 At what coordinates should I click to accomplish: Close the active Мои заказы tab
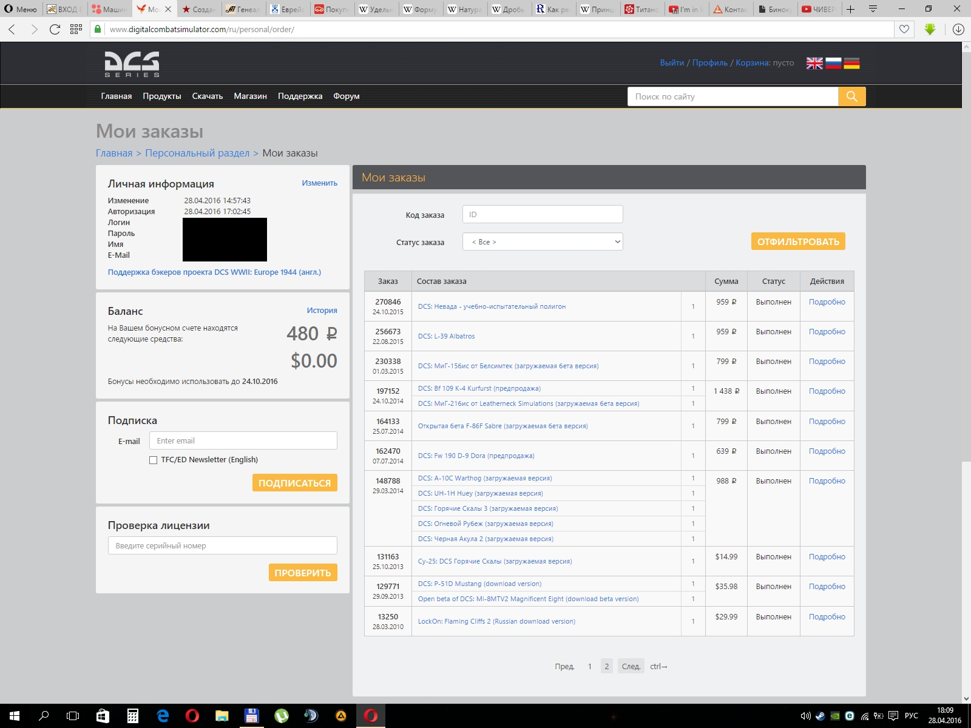pyautogui.click(x=168, y=9)
